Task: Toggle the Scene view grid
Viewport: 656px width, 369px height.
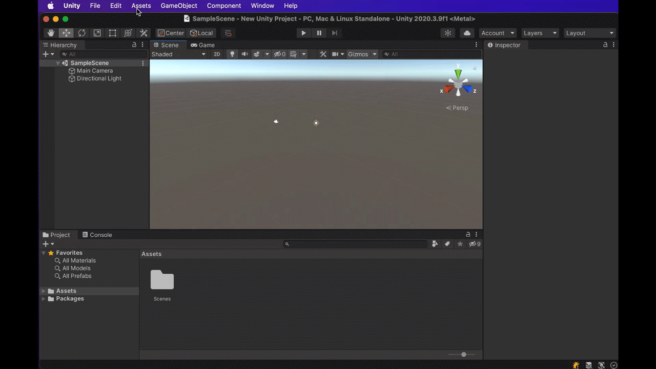Action: click(294, 54)
